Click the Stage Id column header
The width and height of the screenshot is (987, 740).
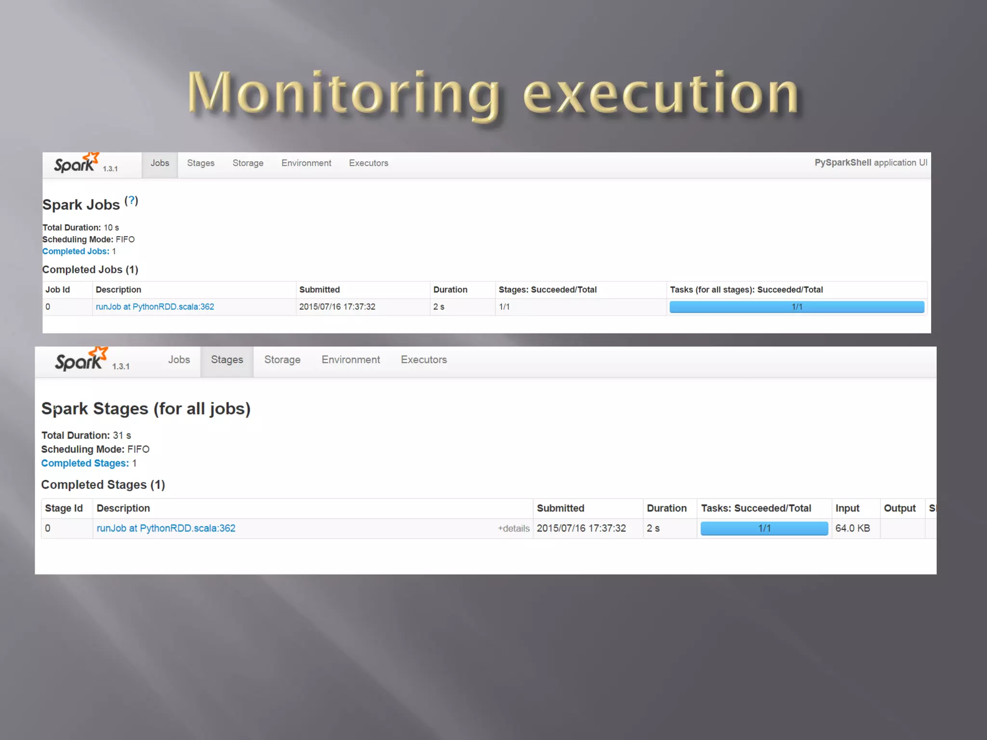[64, 508]
